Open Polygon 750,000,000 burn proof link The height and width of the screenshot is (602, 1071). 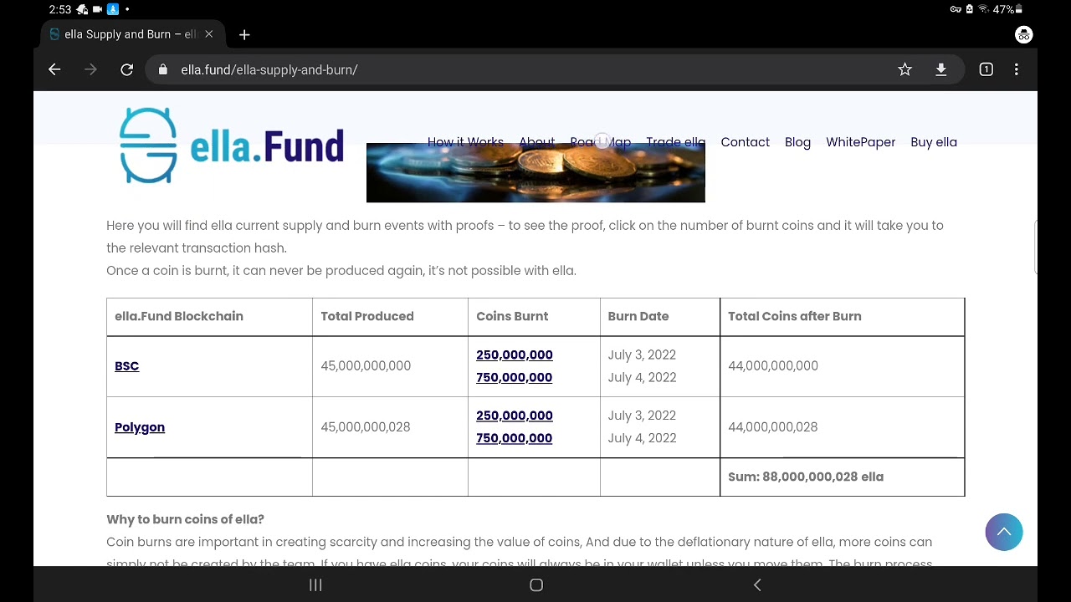[515, 438]
